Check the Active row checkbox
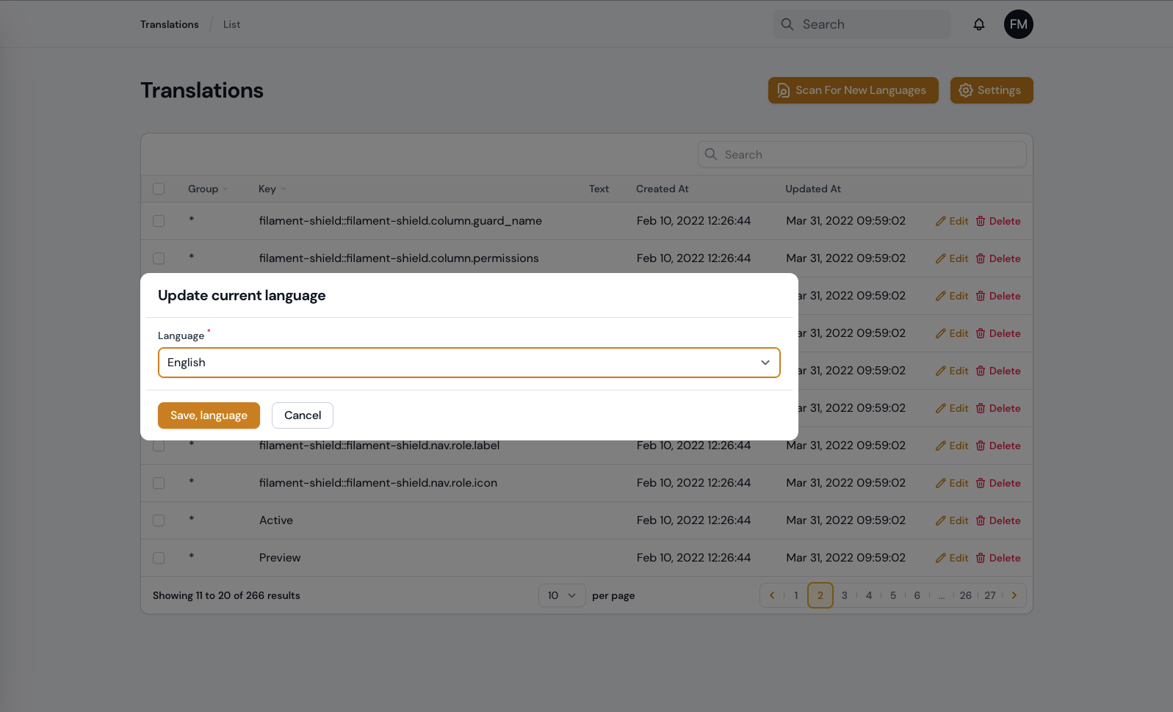 tap(159, 520)
